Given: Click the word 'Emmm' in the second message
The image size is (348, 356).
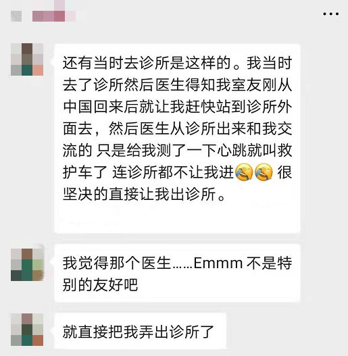Looking at the screenshot, I should click(x=218, y=263).
